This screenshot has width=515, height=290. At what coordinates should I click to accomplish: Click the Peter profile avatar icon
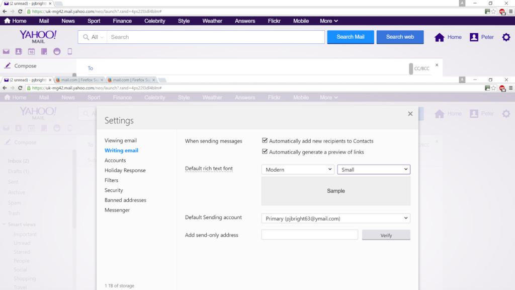(x=474, y=37)
